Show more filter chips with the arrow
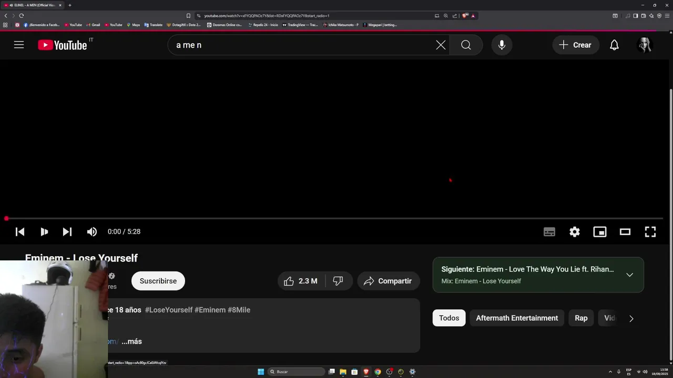The height and width of the screenshot is (378, 673). [631, 318]
